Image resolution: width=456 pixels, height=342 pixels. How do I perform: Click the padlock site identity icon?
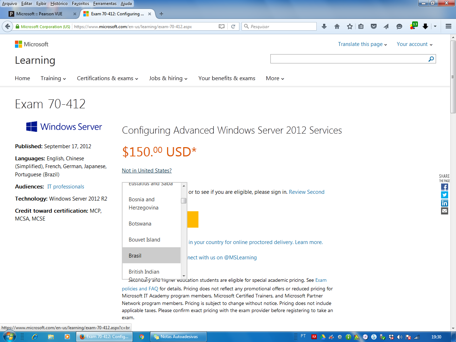[x=17, y=26]
